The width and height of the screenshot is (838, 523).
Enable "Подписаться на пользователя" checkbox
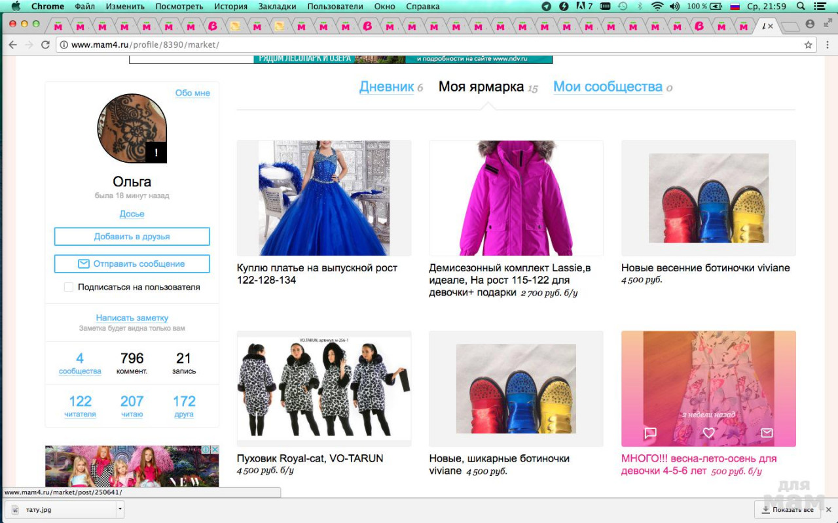pos(69,287)
